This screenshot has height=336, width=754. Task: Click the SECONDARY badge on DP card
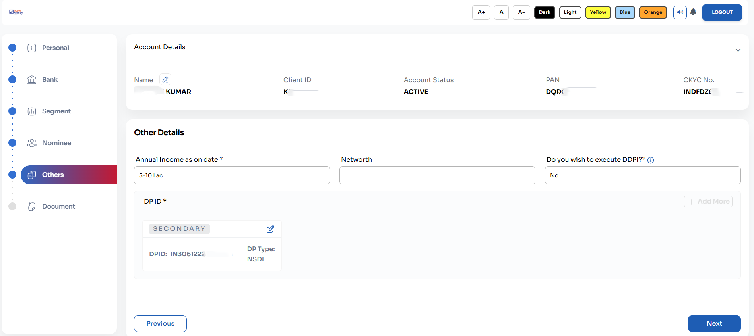click(179, 229)
